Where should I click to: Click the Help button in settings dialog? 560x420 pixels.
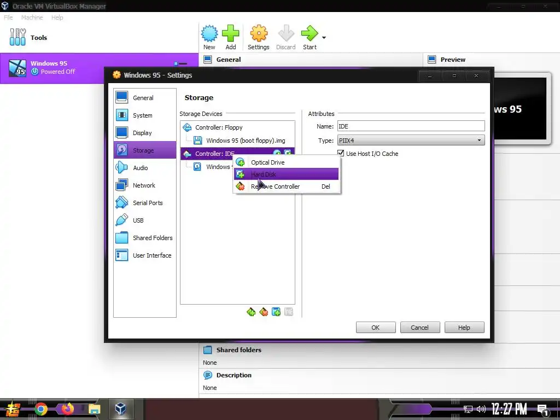[x=464, y=328]
